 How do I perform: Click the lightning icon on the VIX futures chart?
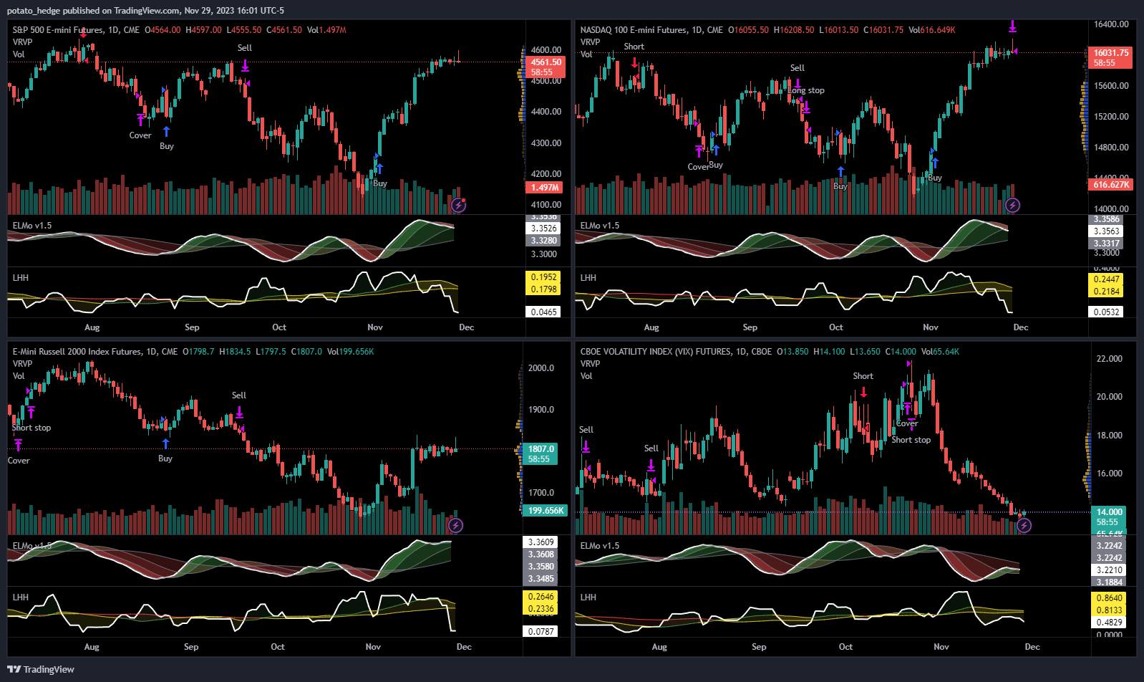tap(1024, 526)
